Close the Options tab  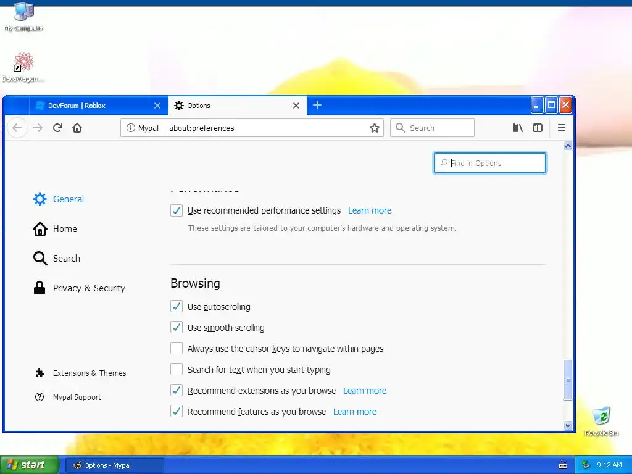pyautogui.click(x=296, y=106)
